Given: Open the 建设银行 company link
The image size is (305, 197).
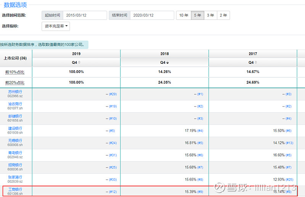Looking at the screenshot, I should 15,128.
